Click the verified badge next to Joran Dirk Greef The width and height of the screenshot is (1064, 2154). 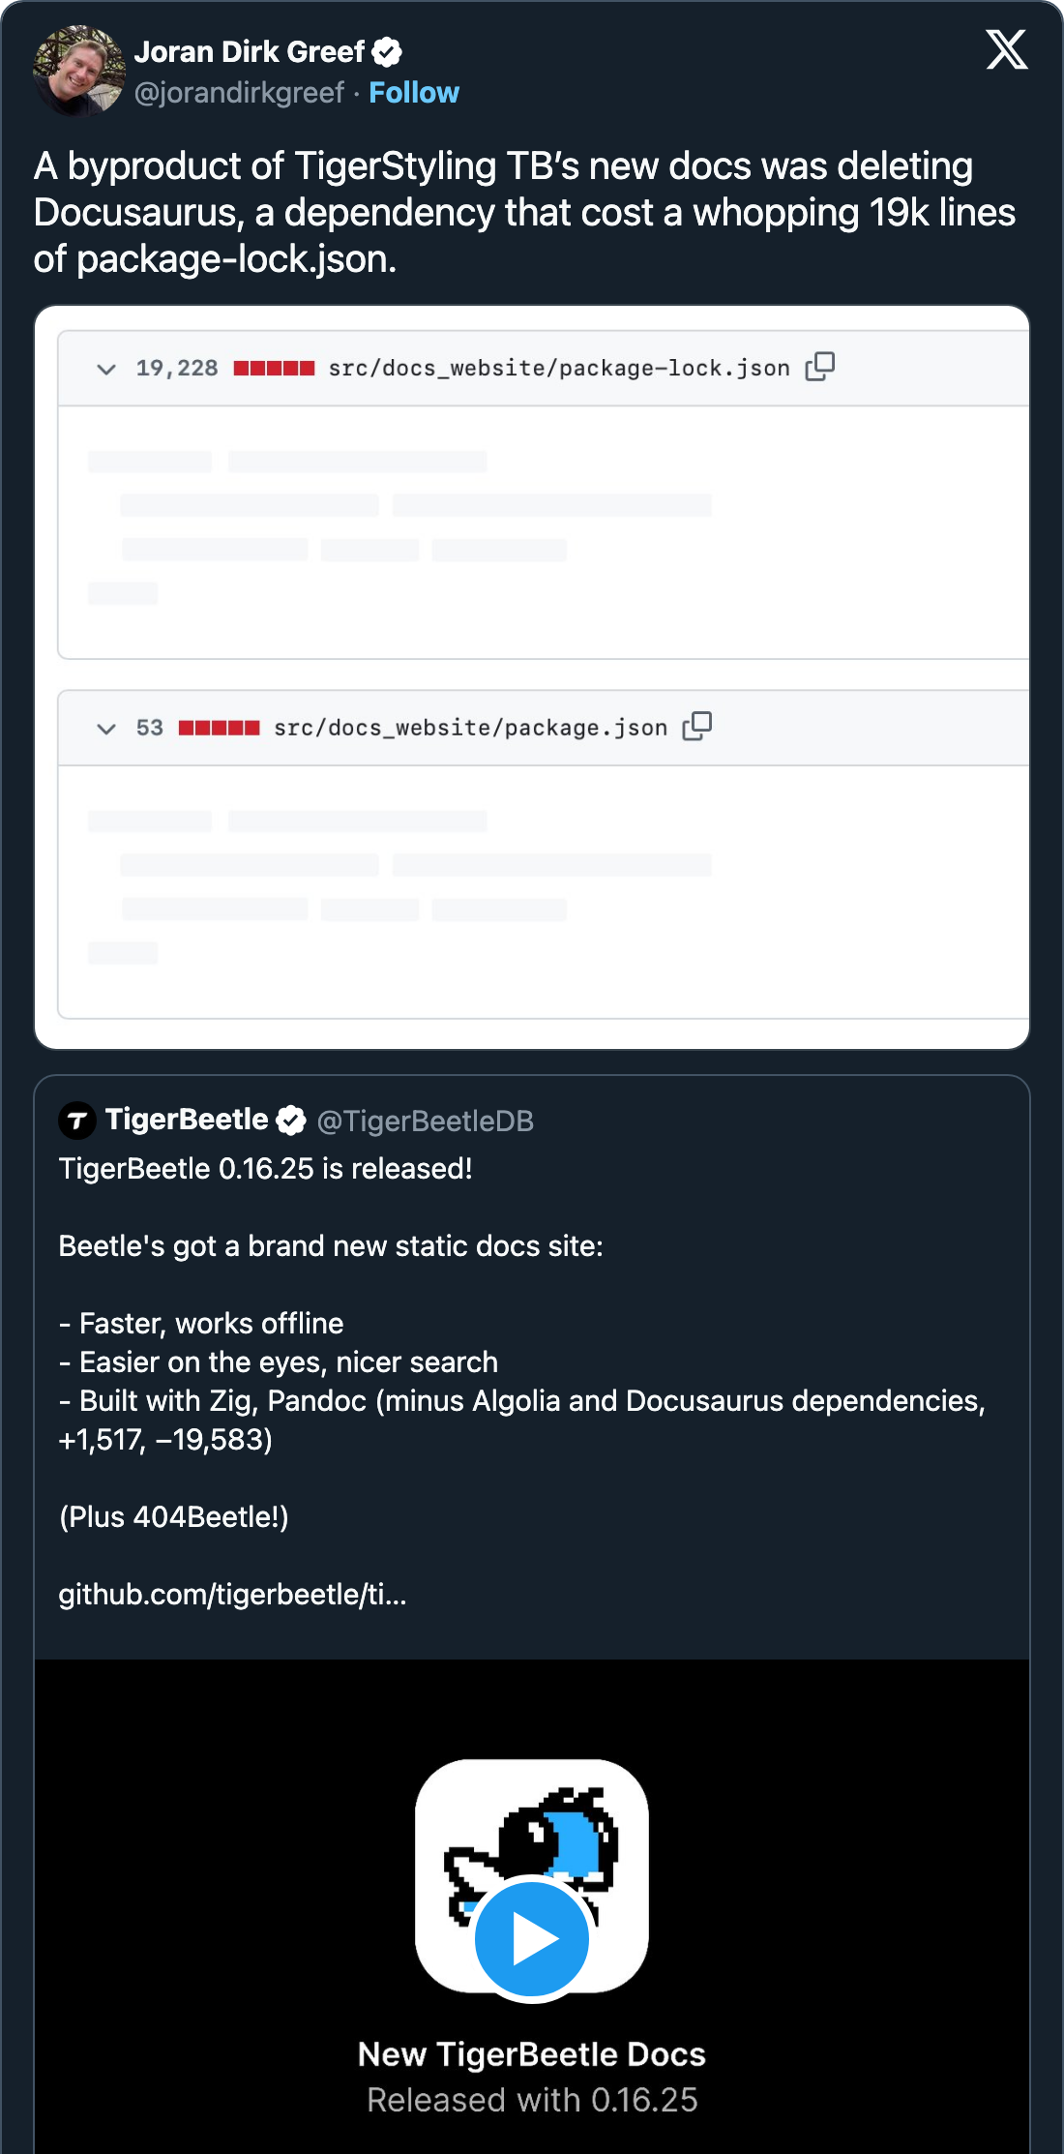point(388,51)
